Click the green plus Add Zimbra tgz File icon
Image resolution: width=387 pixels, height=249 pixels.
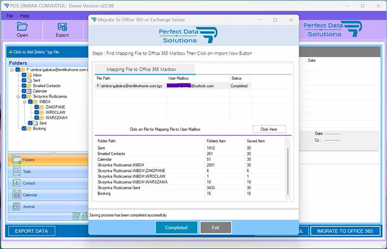tap(11, 52)
